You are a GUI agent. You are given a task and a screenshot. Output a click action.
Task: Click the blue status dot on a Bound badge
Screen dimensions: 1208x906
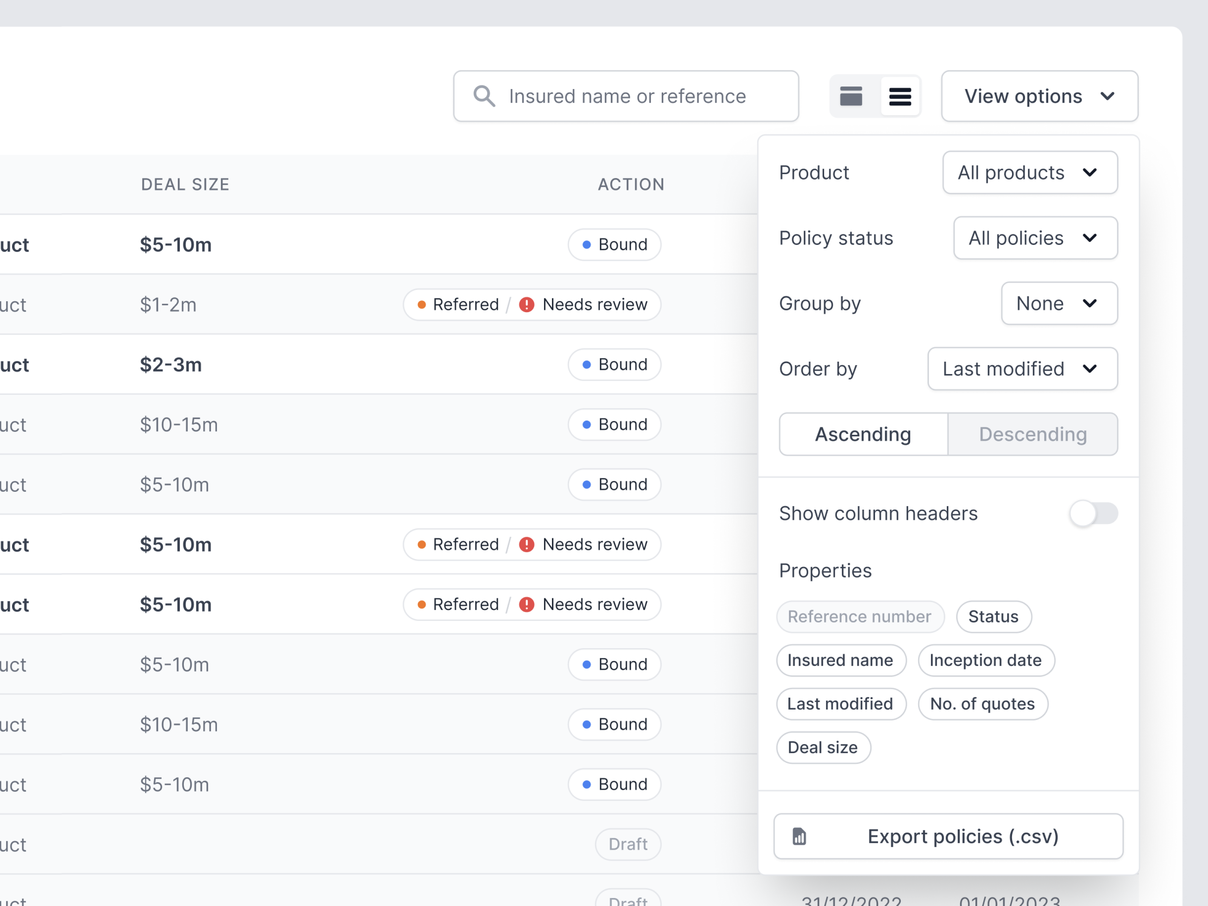pyautogui.click(x=587, y=245)
